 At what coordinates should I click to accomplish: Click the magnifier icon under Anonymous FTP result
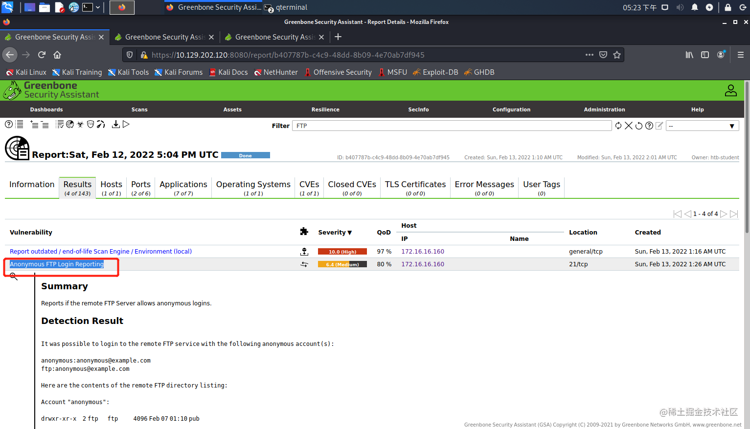point(14,277)
